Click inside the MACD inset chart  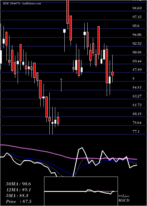click(81, 191)
